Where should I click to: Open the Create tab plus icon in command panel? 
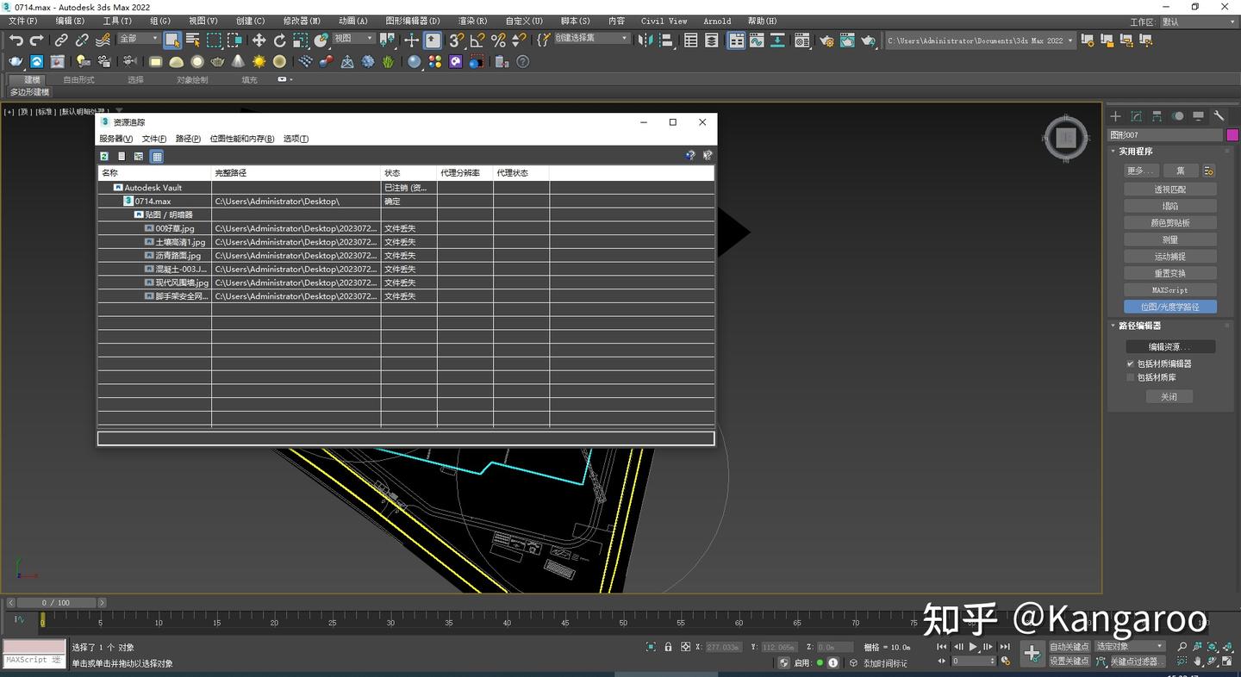point(1115,116)
